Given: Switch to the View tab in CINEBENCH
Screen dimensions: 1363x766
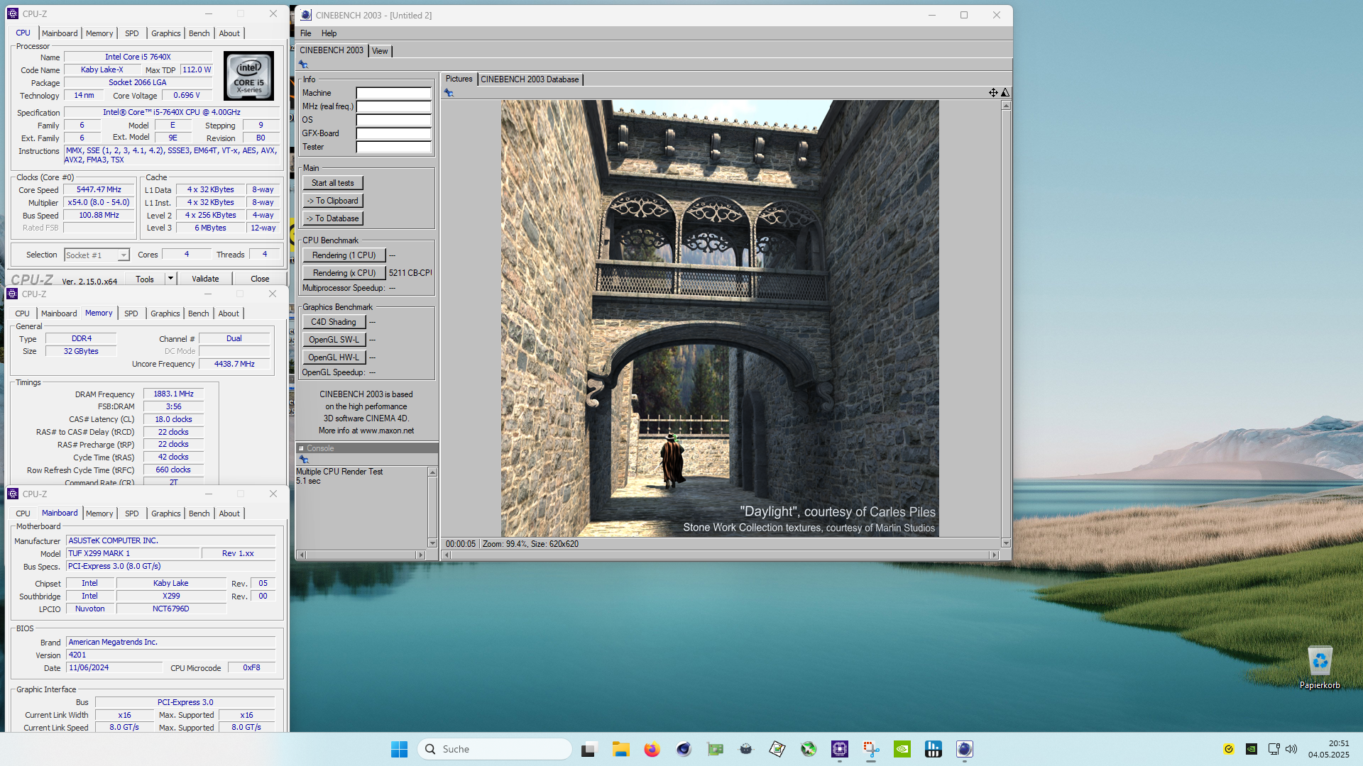Looking at the screenshot, I should click(380, 51).
